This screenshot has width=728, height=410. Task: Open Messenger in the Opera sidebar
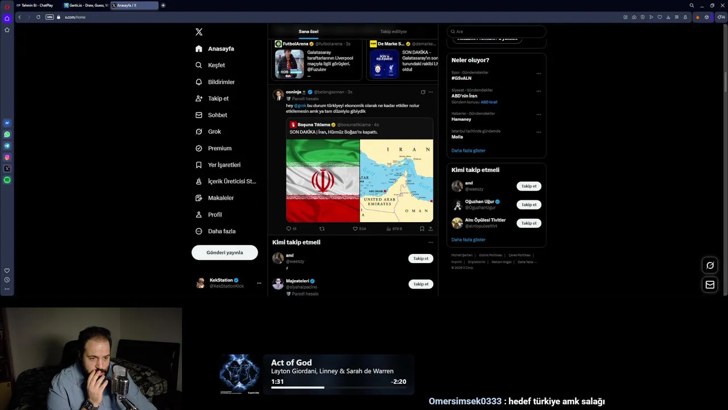point(7,123)
